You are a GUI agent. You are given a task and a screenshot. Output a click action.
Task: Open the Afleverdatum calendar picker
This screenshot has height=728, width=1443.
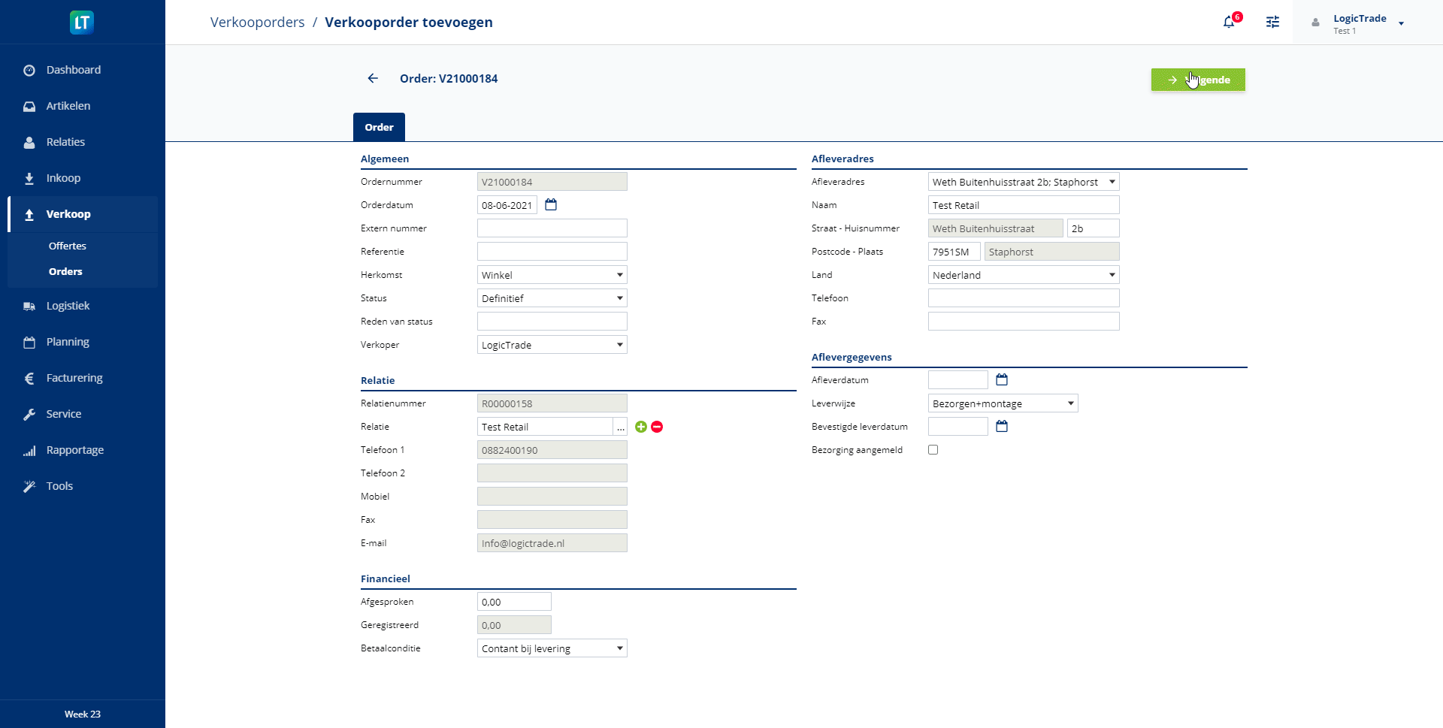[x=1002, y=379]
